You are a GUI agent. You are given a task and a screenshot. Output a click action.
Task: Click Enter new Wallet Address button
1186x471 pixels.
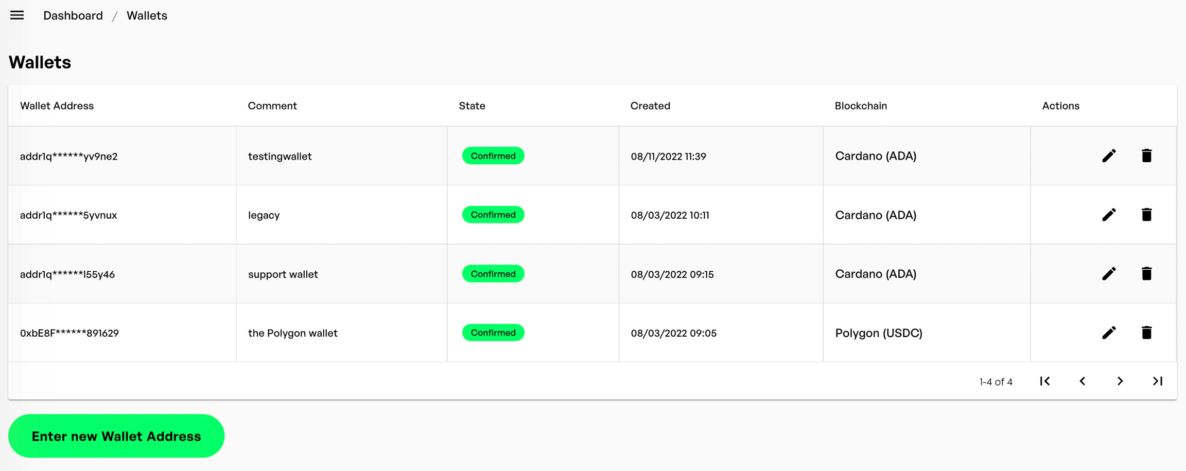click(x=116, y=436)
